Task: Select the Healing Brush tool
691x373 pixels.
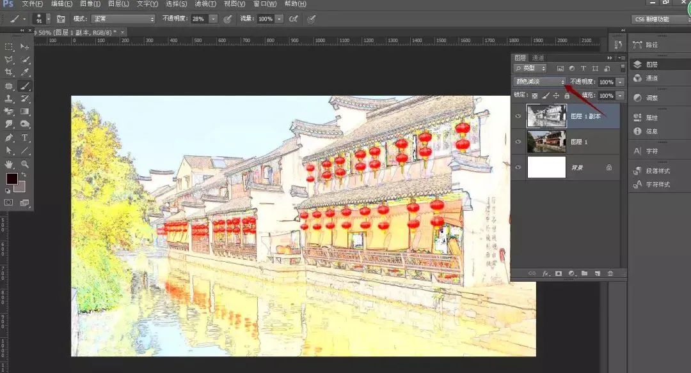Action: pyautogui.click(x=9, y=86)
